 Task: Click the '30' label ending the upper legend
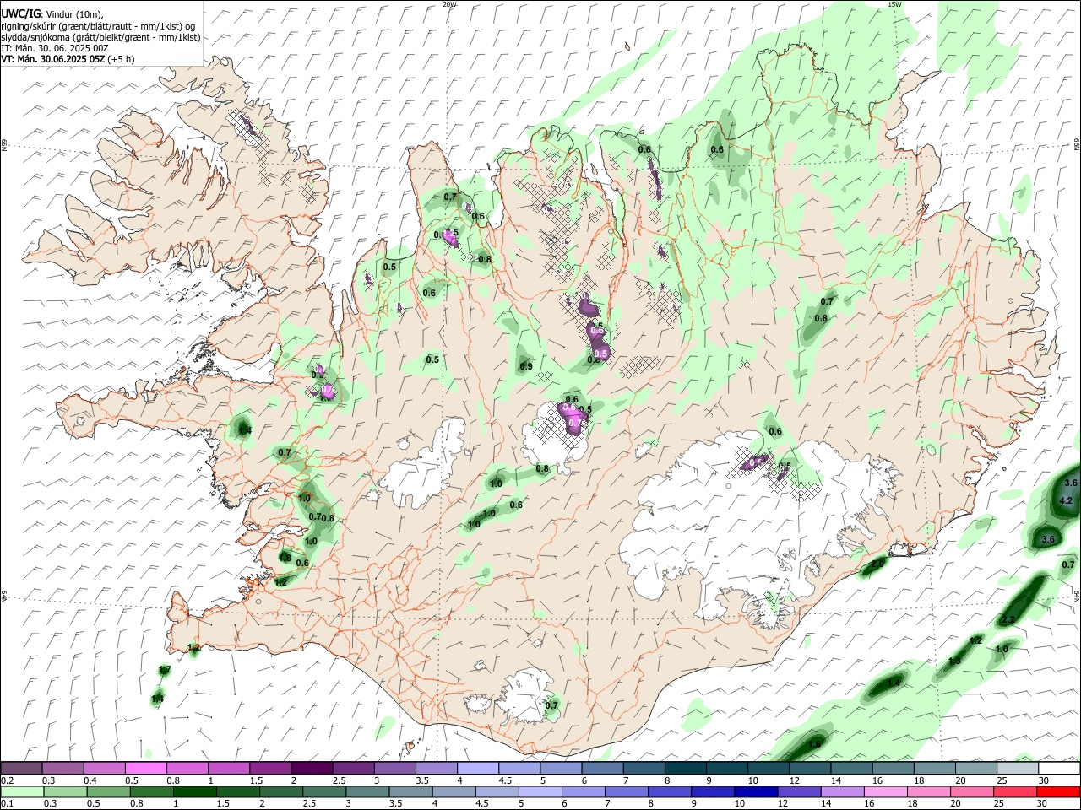click(1045, 780)
